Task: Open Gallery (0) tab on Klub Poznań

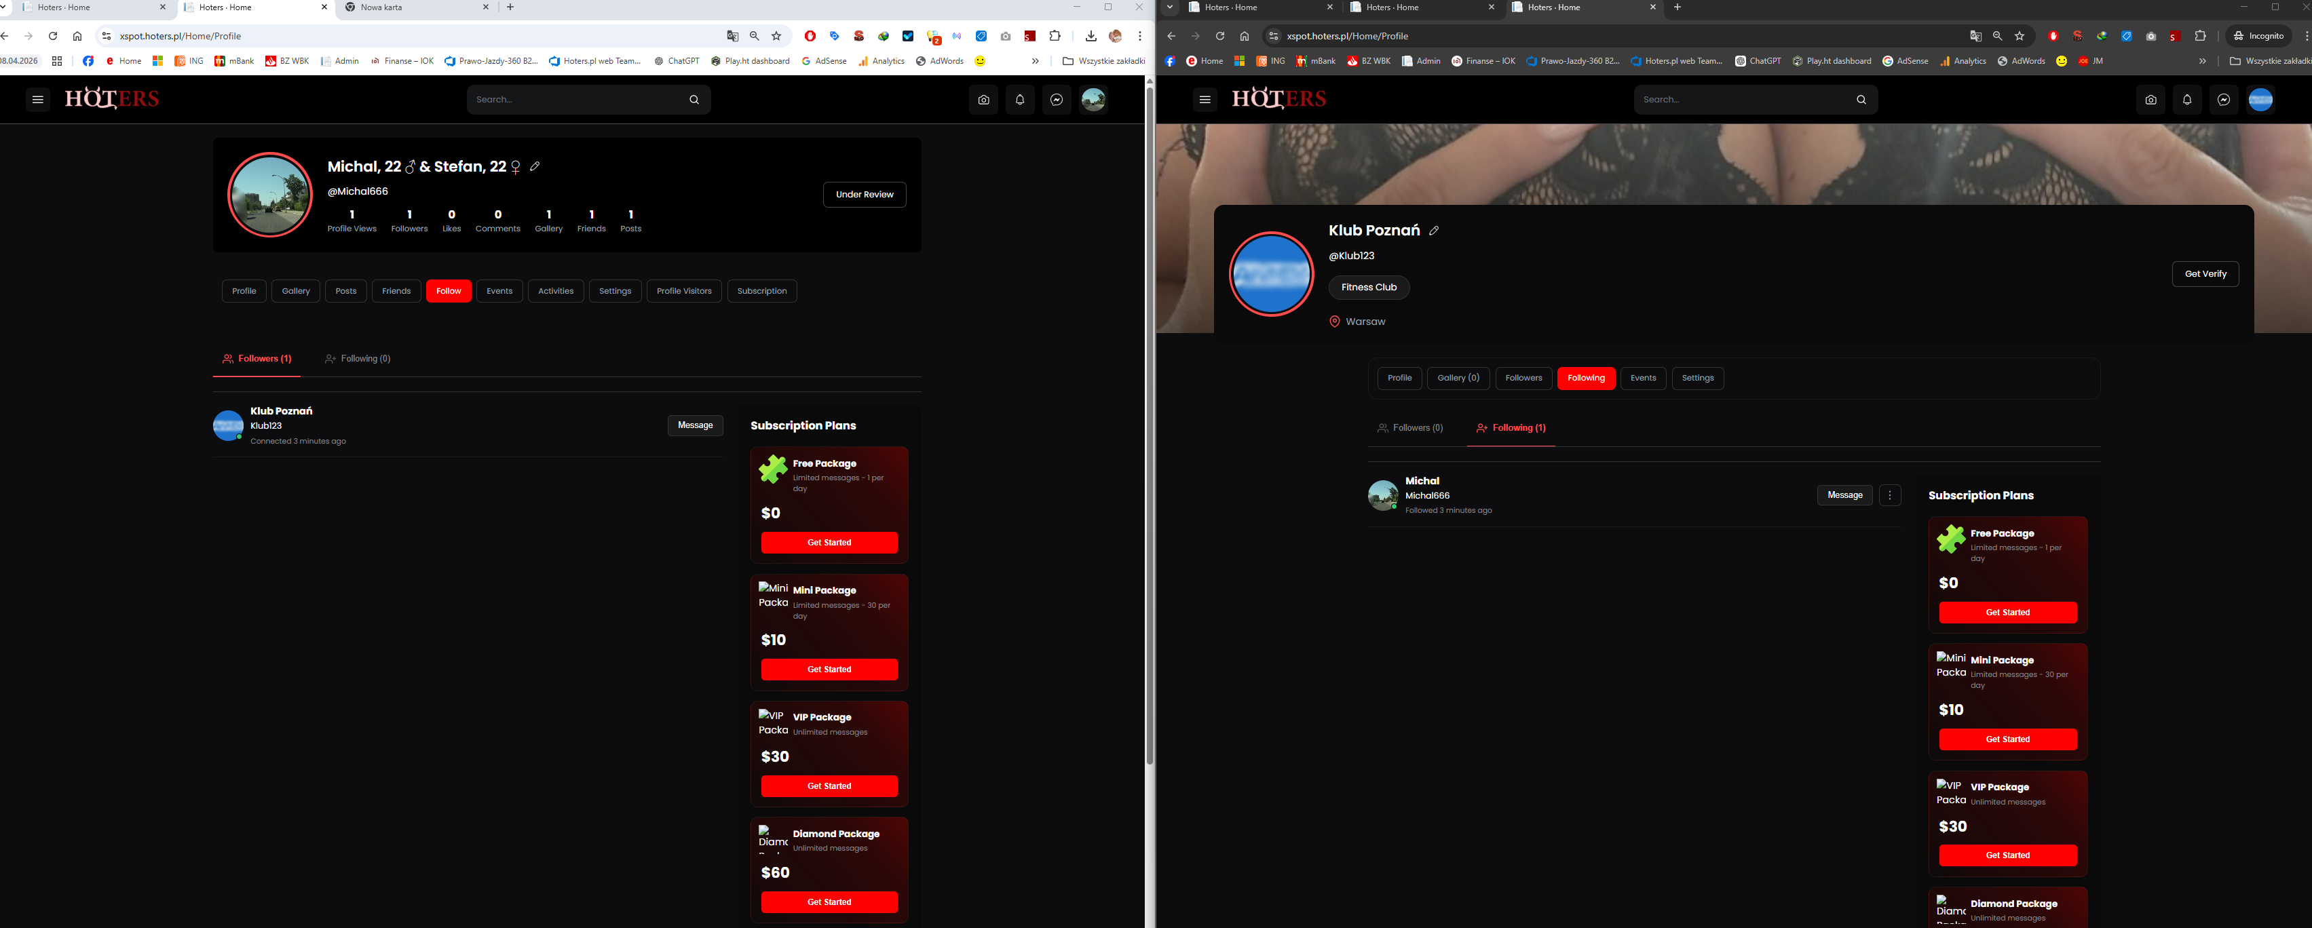Action: [1458, 378]
